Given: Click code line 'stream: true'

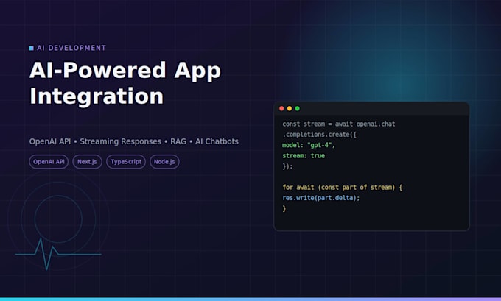Looking at the screenshot, I should tap(304, 156).
